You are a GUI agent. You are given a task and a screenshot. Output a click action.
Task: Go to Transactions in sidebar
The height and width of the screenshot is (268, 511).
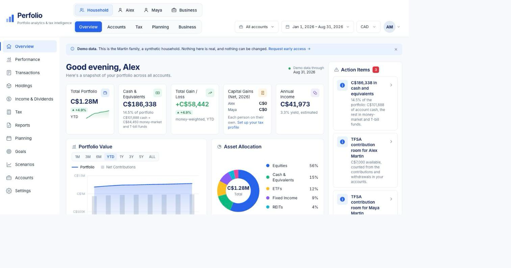pyautogui.click(x=30, y=73)
